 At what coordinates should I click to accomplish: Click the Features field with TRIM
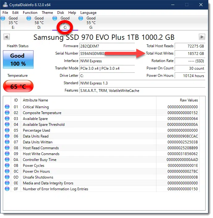pyautogui.click(x=142, y=91)
